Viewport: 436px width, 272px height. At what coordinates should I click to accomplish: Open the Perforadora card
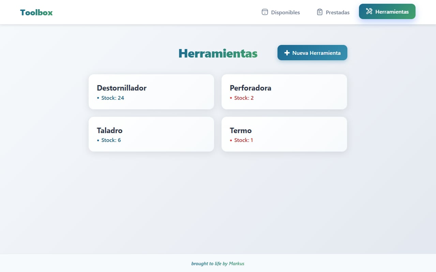(284, 92)
